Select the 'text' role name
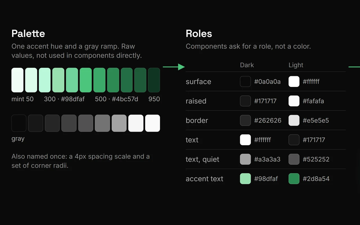Viewport: 360px width, 225px height. pos(192,140)
